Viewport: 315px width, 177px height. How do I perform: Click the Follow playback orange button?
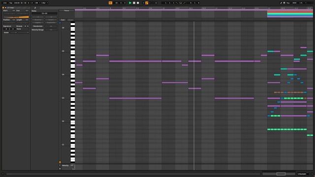(110, 3)
